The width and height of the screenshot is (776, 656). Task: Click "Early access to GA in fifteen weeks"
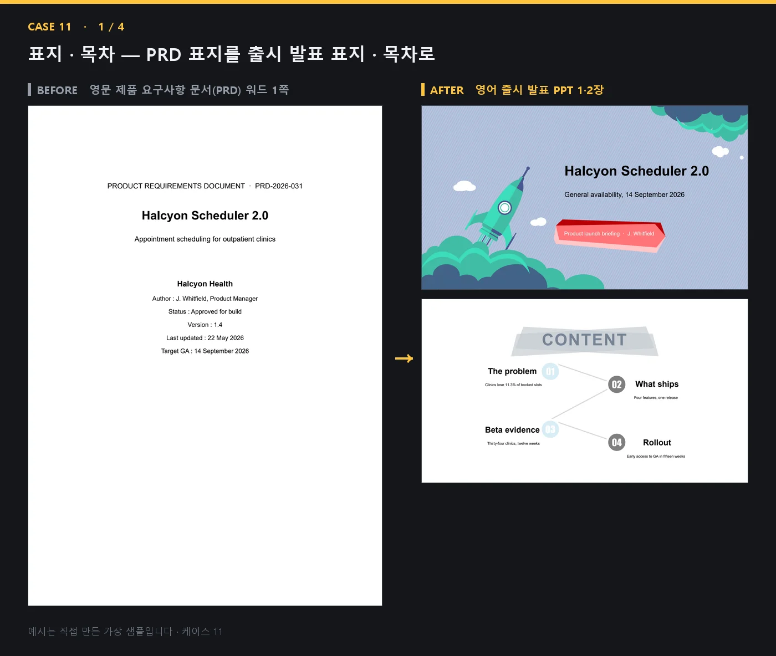tap(656, 457)
